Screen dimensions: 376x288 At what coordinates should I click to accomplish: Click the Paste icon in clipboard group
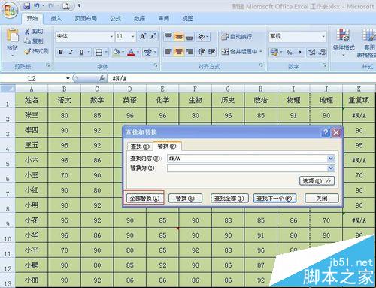12,36
